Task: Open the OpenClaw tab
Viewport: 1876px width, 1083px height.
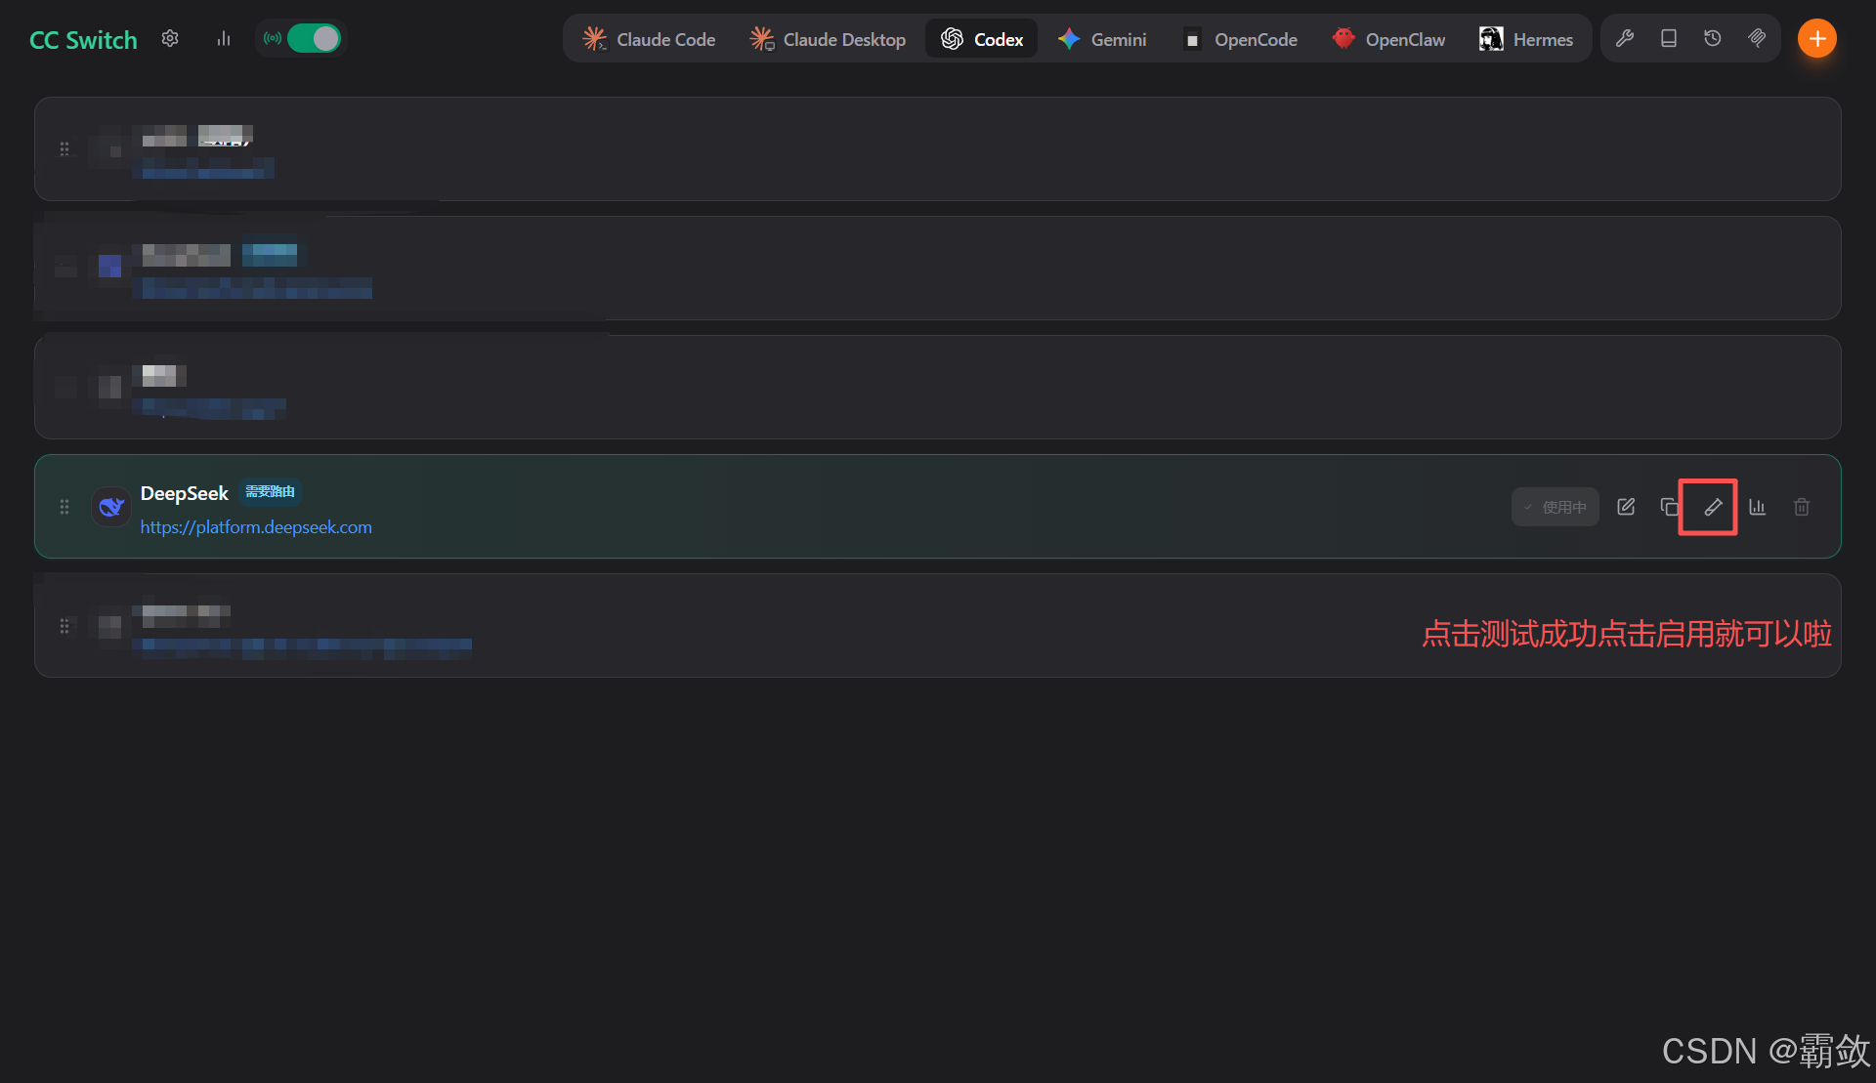Action: pyautogui.click(x=1388, y=39)
